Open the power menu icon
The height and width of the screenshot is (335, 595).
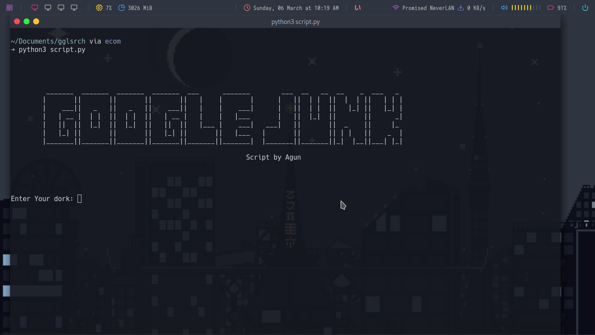point(585,8)
